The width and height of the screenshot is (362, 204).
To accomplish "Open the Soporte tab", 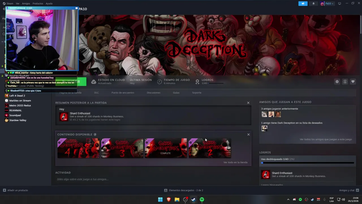I will click(197, 93).
